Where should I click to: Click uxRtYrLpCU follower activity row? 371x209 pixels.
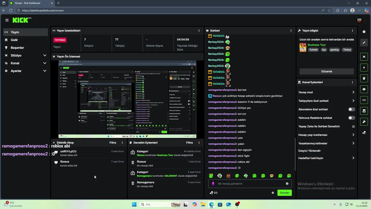pyautogui.click(x=89, y=153)
